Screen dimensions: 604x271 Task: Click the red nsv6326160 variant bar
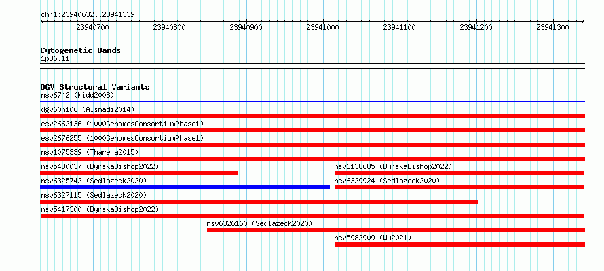(396, 230)
